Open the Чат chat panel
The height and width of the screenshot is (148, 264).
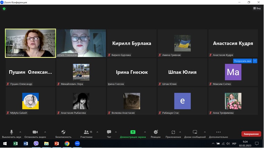(109, 134)
